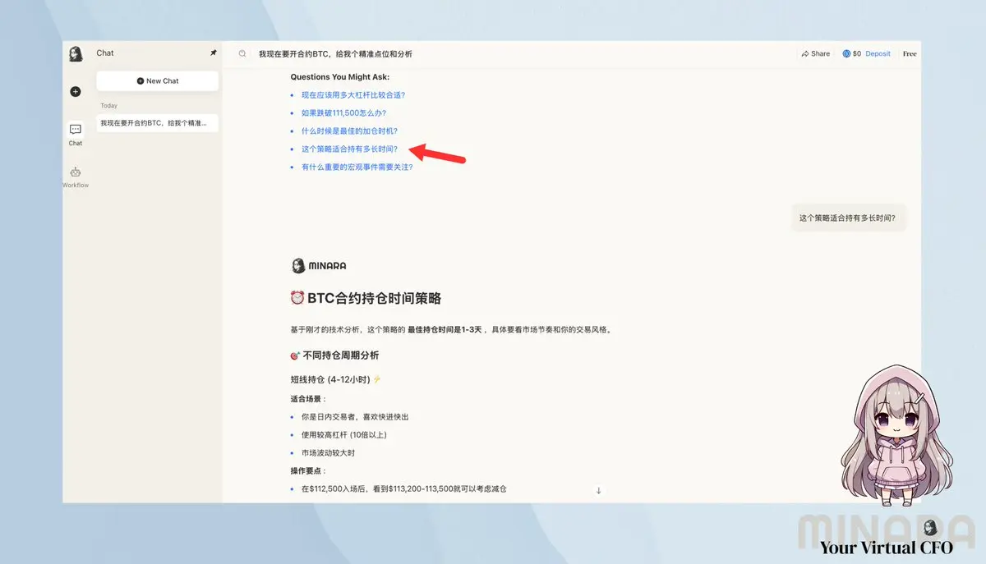
Task: Click the user message bubble 这个策略适合持有多长时间?
Action: (848, 218)
